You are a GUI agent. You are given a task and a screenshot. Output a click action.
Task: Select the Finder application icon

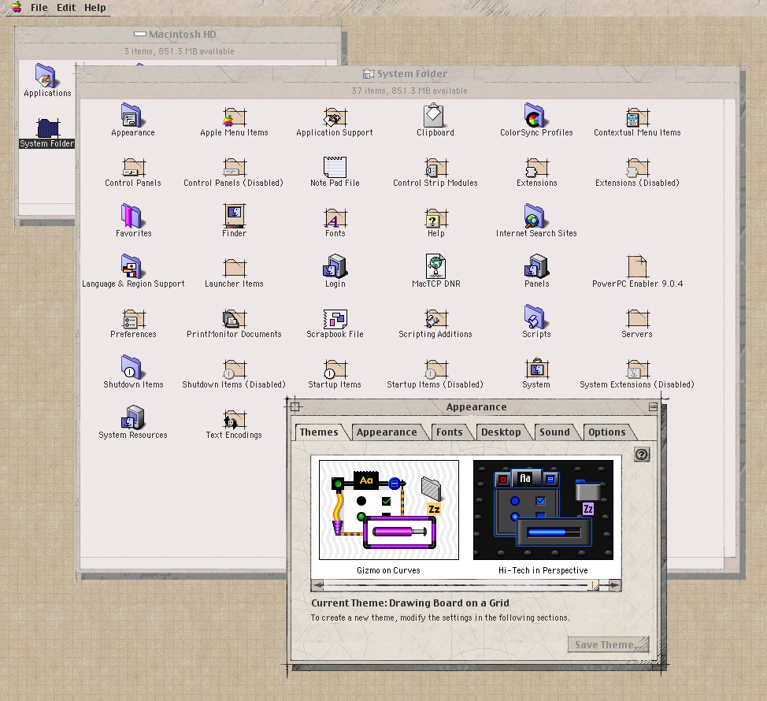tap(235, 216)
